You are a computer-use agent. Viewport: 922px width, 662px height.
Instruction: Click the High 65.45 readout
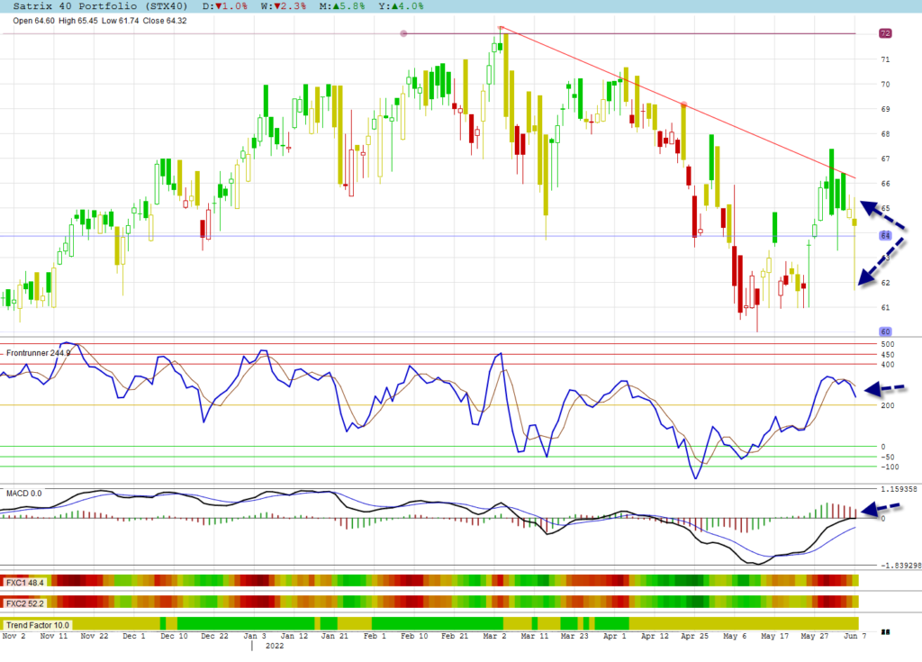click(x=78, y=21)
